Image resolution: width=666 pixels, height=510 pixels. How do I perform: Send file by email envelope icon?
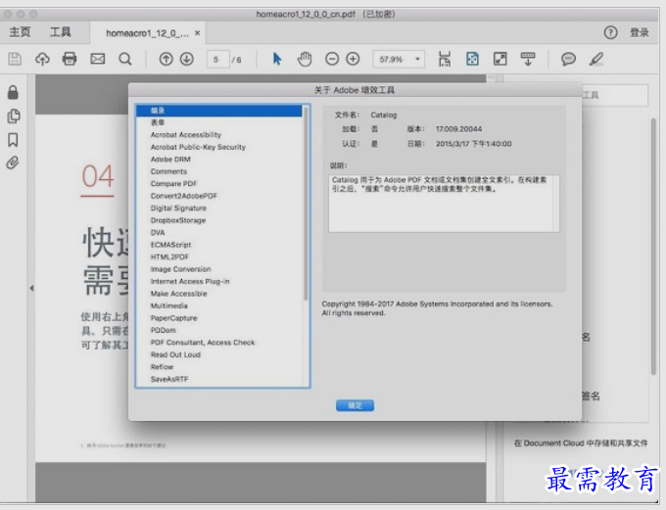click(97, 59)
